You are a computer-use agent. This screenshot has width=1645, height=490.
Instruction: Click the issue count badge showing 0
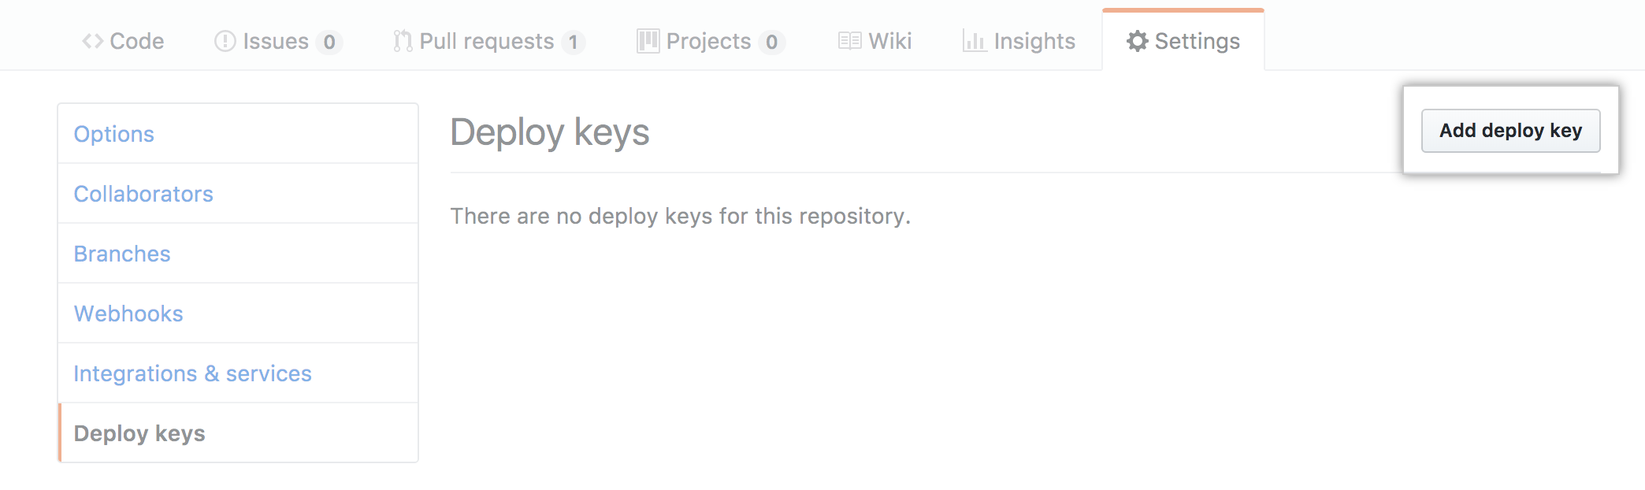329,42
